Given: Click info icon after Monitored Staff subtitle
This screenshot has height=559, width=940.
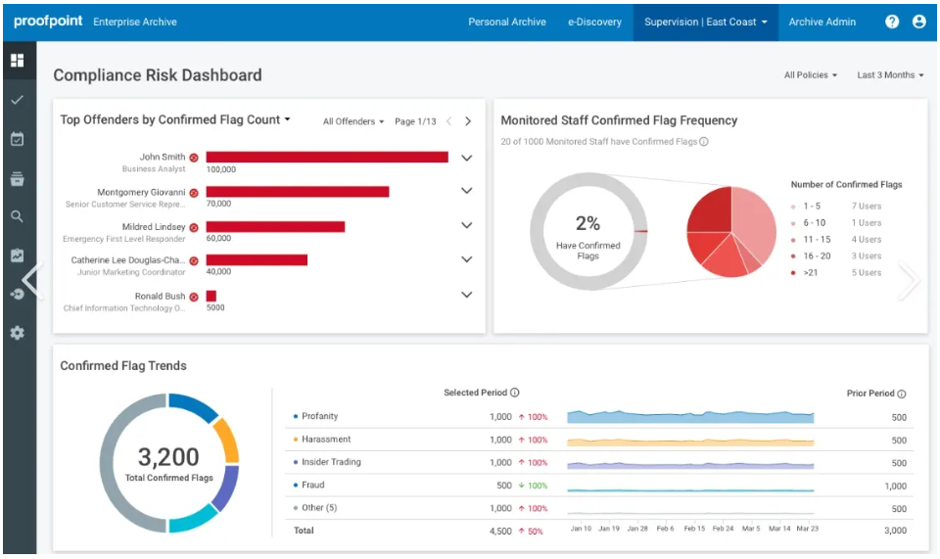Looking at the screenshot, I should 704,141.
